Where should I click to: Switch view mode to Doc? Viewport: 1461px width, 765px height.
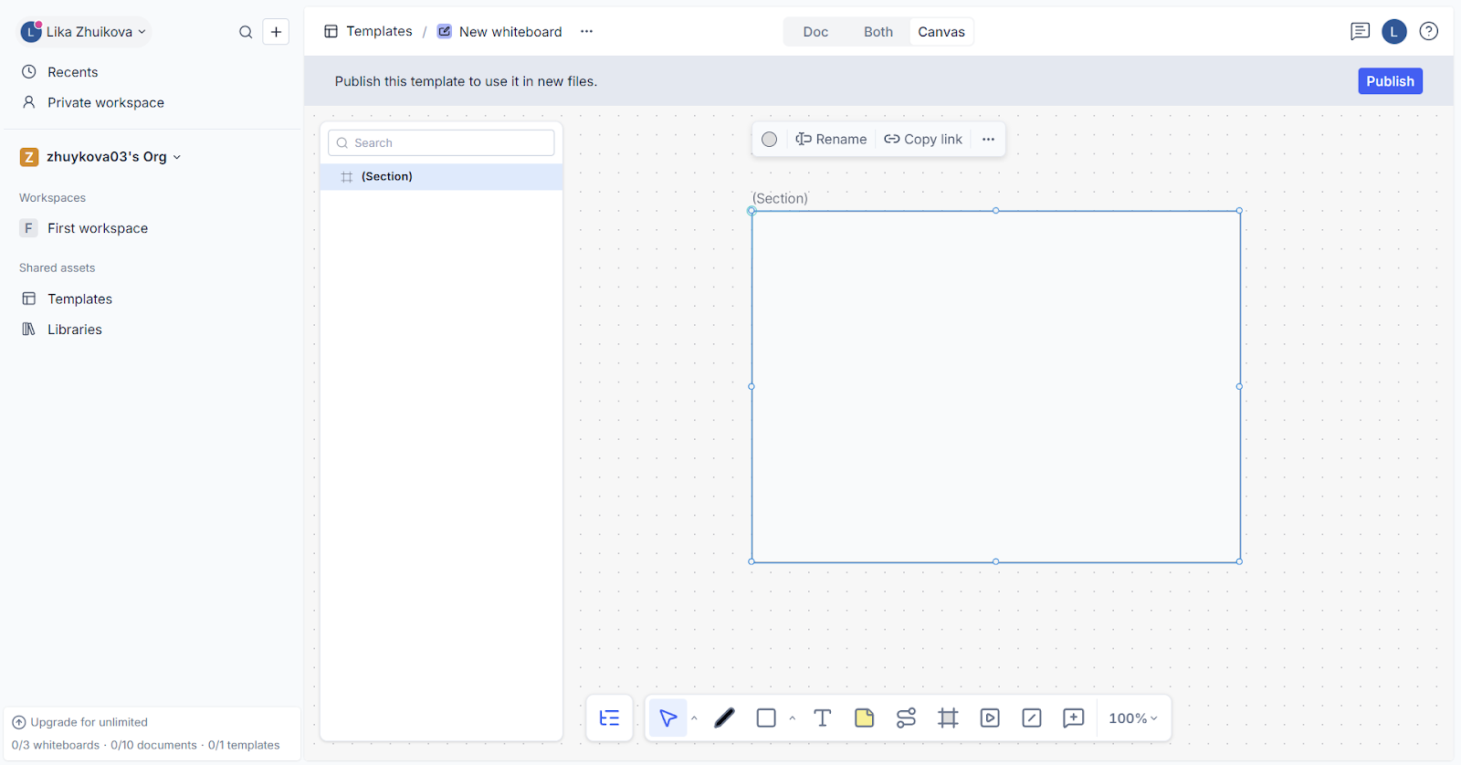(x=815, y=32)
